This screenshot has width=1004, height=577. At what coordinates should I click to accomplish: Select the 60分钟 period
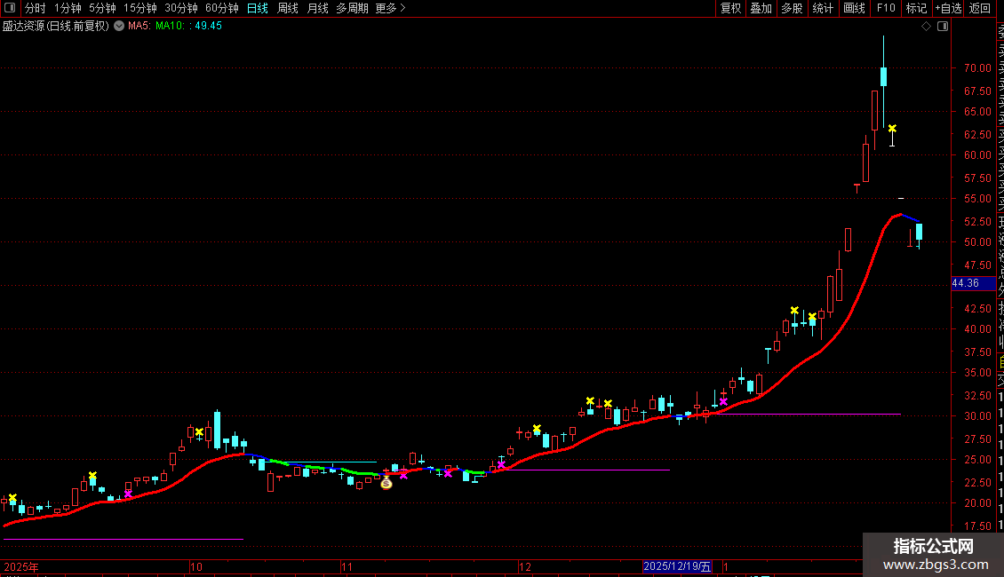coord(221,8)
